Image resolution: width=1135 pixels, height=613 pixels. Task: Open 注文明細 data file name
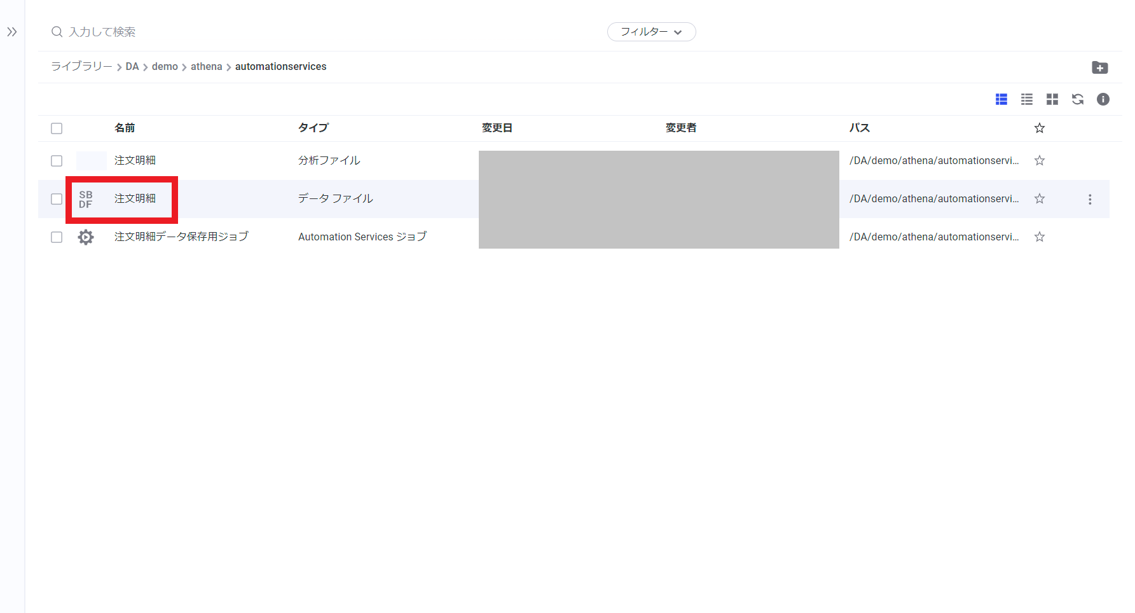(x=135, y=198)
